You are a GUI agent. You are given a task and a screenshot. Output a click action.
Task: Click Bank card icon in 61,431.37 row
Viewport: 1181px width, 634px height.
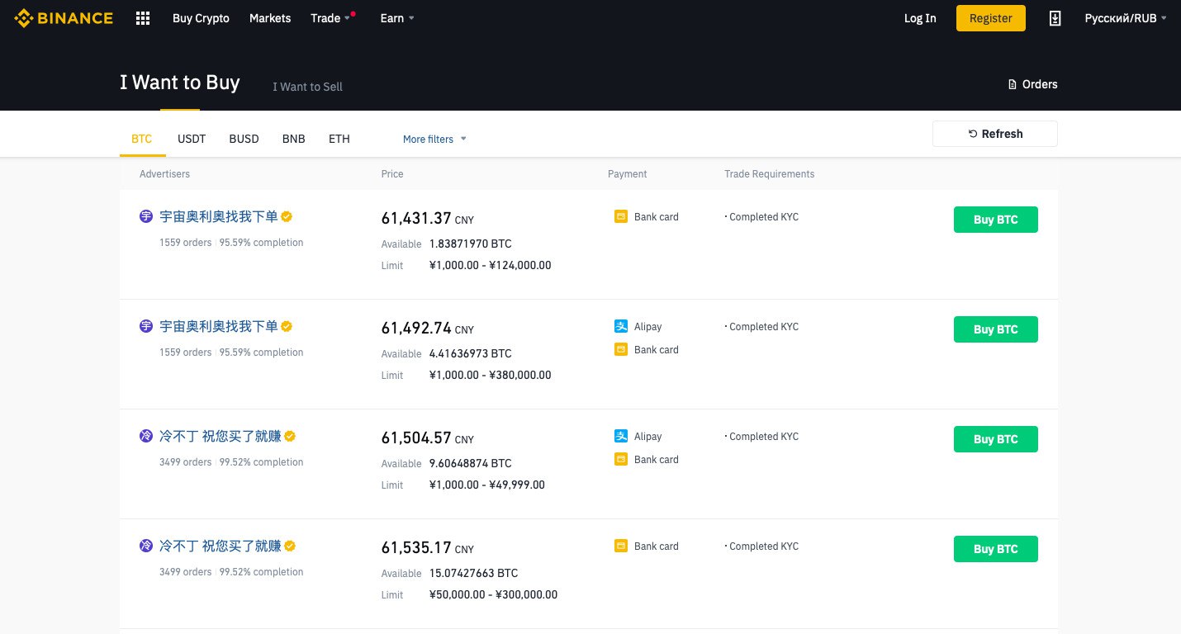(621, 217)
